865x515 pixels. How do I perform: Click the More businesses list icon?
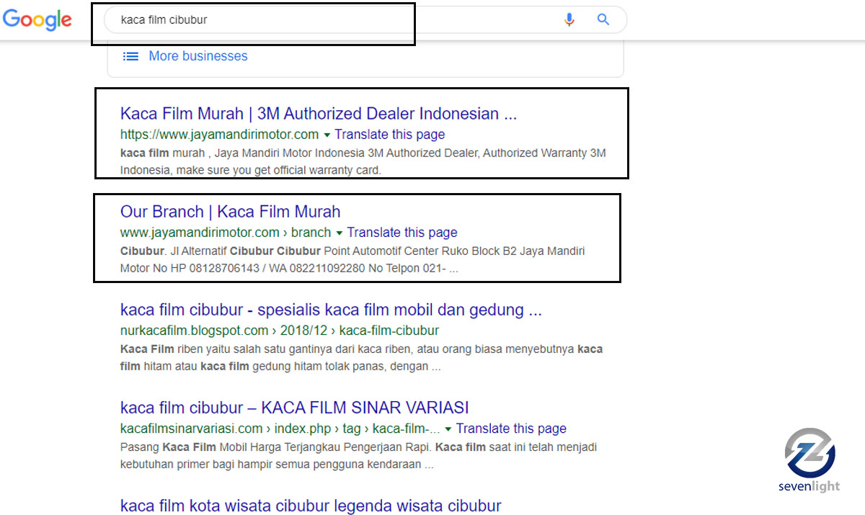pyautogui.click(x=130, y=56)
